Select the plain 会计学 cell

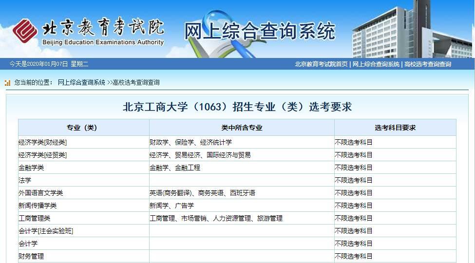[x=84, y=244]
